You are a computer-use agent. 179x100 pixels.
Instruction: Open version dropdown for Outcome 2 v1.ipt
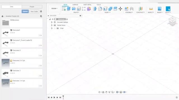coord(40,66)
